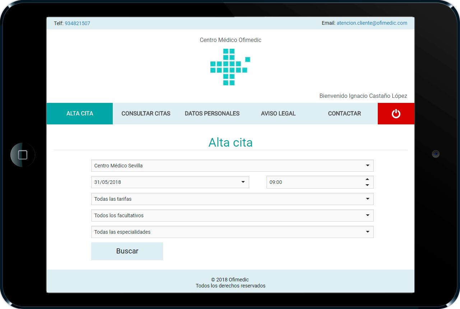Select the ALTA CITA tab
460x309 pixels.
(x=80, y=114)
